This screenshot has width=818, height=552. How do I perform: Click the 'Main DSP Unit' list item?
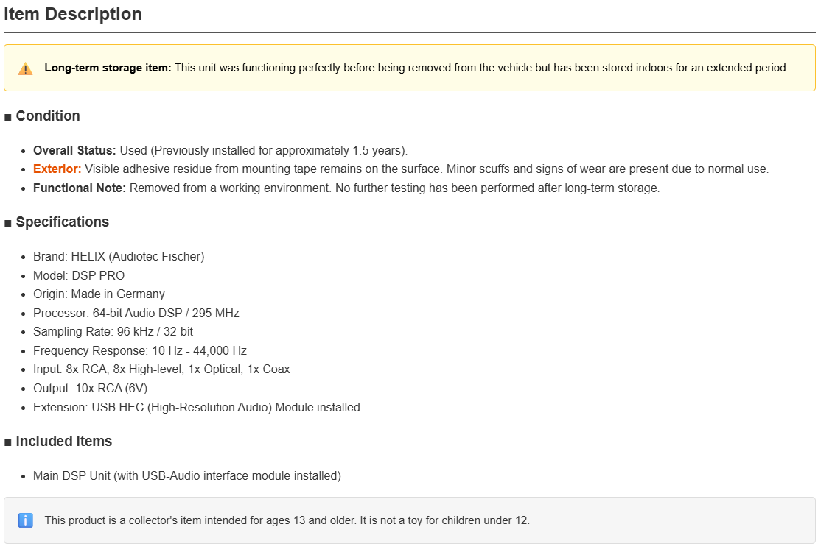187,476
